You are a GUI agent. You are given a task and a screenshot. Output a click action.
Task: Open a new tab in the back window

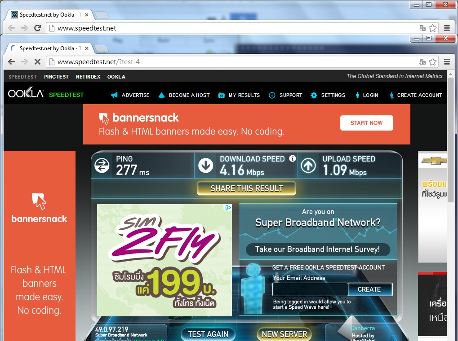tap(102, 15)
